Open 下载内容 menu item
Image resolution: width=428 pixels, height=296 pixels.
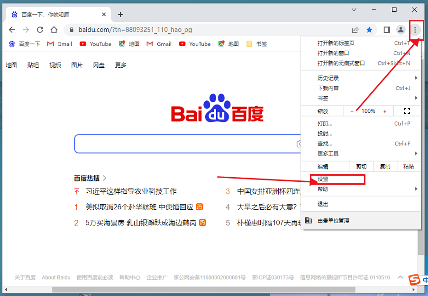[361, 88]
